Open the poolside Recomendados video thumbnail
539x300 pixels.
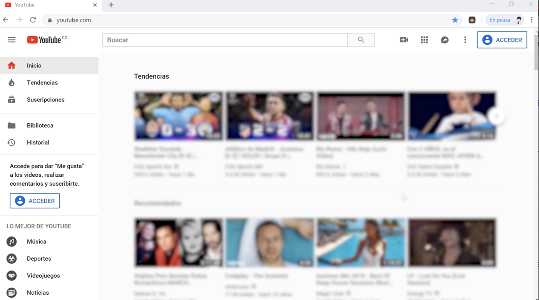point(361,243)
